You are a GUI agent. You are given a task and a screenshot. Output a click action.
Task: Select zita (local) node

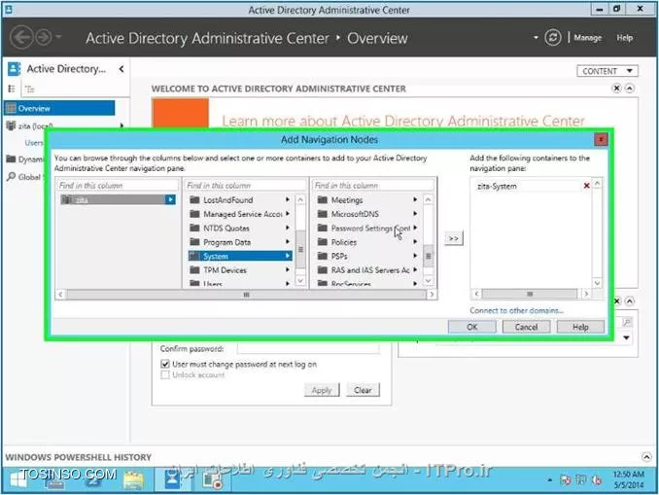tap(35, 125)
